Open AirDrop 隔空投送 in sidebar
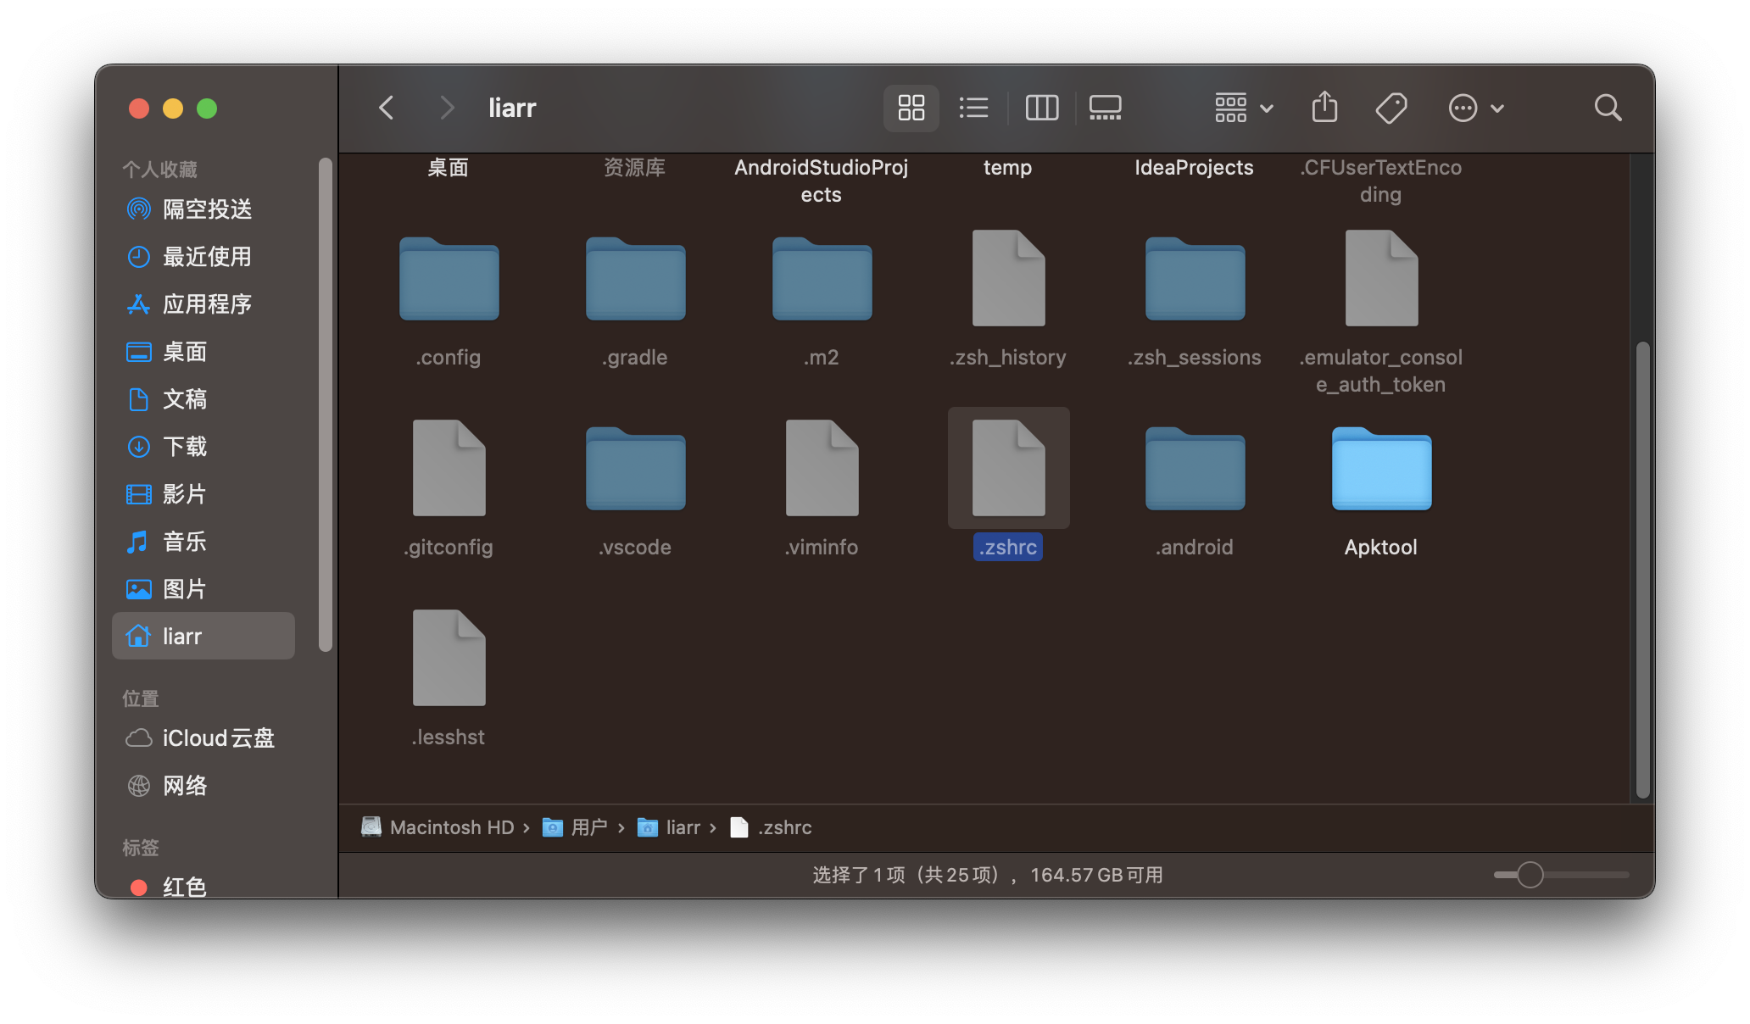 (203, 209)
